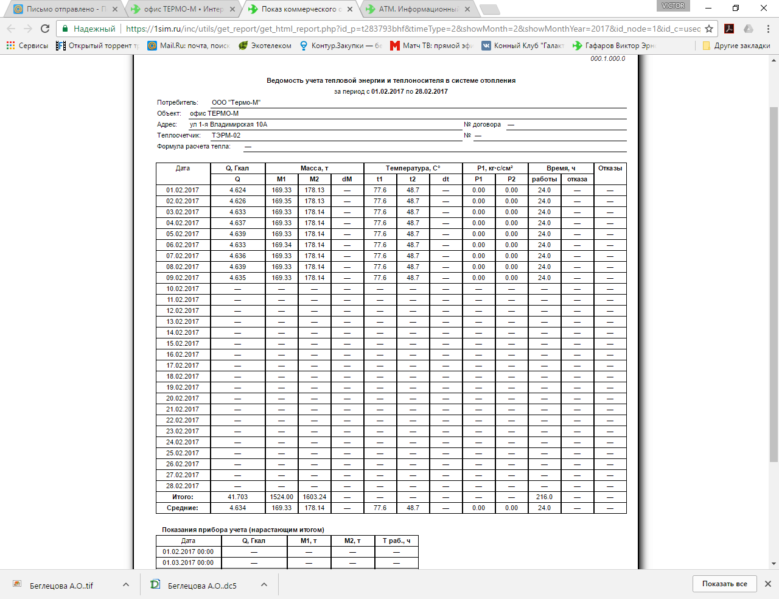Open the Adobe Acrobat PDF extension

coord(729,29)
